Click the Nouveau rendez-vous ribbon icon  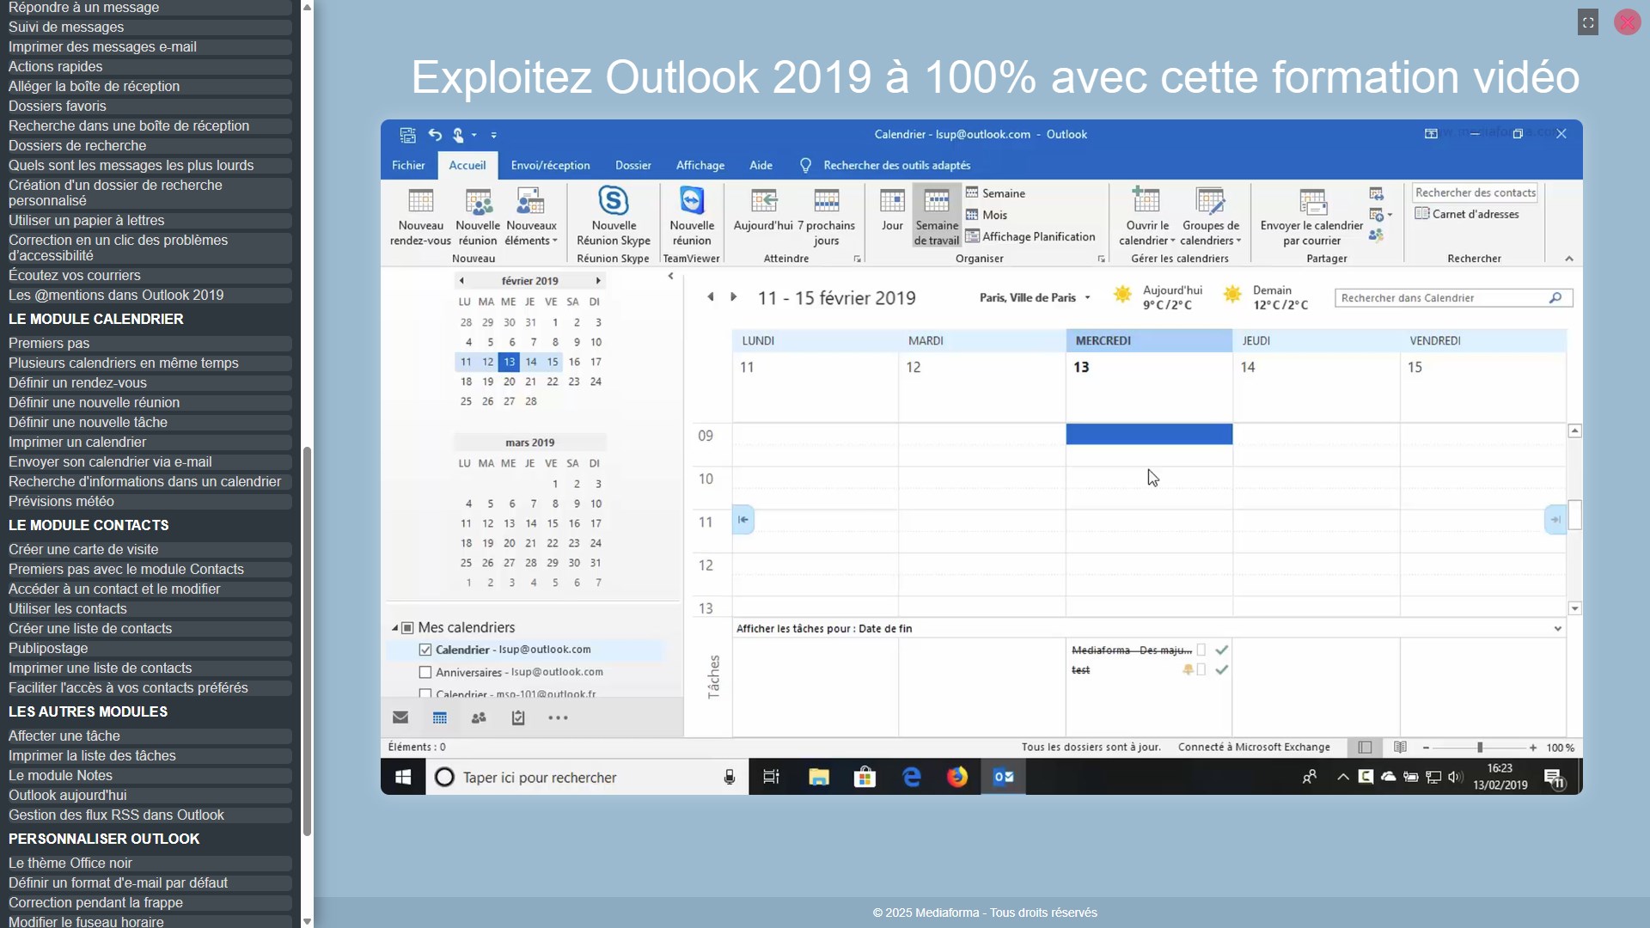click(420, 201)
